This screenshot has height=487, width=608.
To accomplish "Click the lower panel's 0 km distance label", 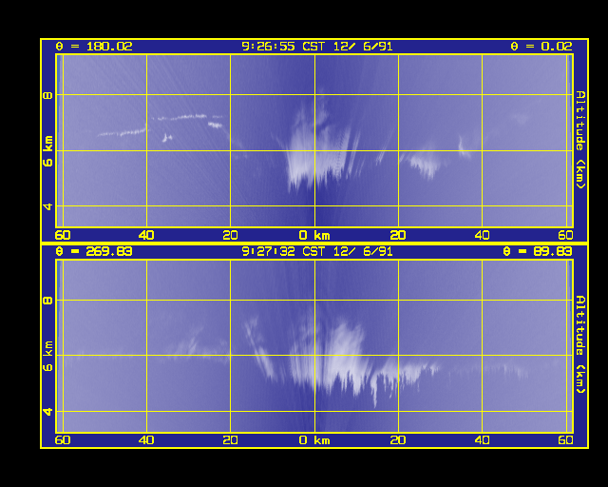I will (x=314, y=440).
